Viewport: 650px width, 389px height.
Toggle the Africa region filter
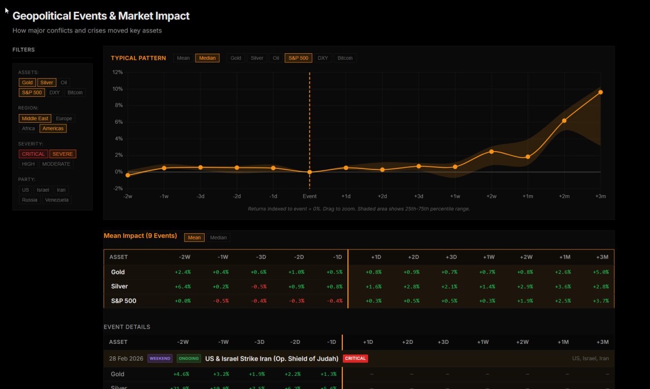(x=28, y=128)
